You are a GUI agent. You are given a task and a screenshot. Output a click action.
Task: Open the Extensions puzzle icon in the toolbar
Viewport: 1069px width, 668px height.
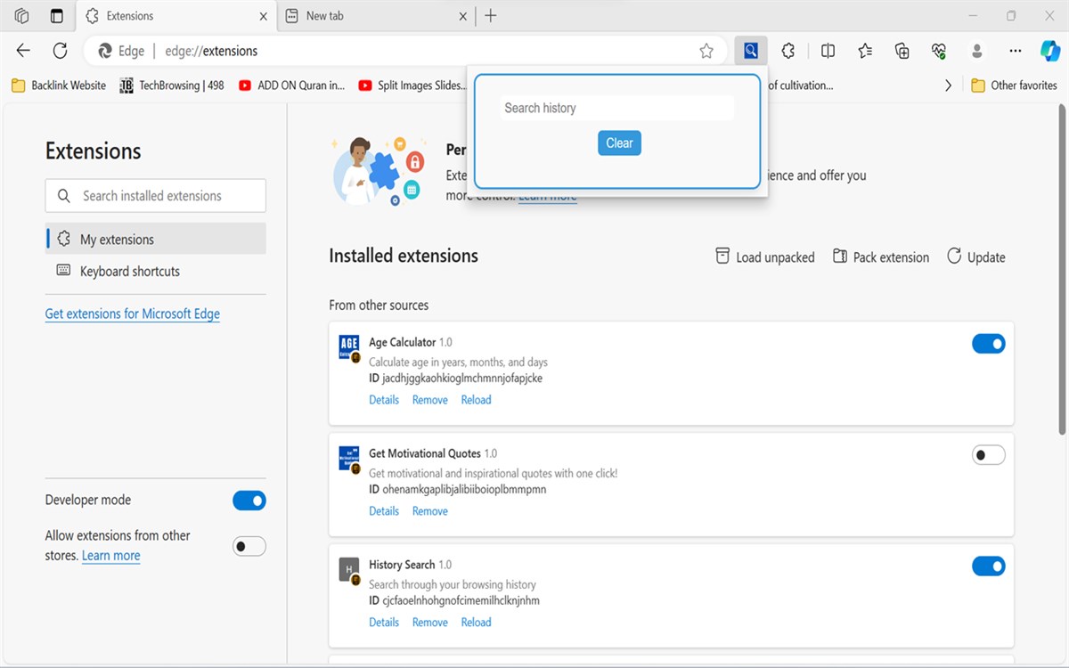788,51
